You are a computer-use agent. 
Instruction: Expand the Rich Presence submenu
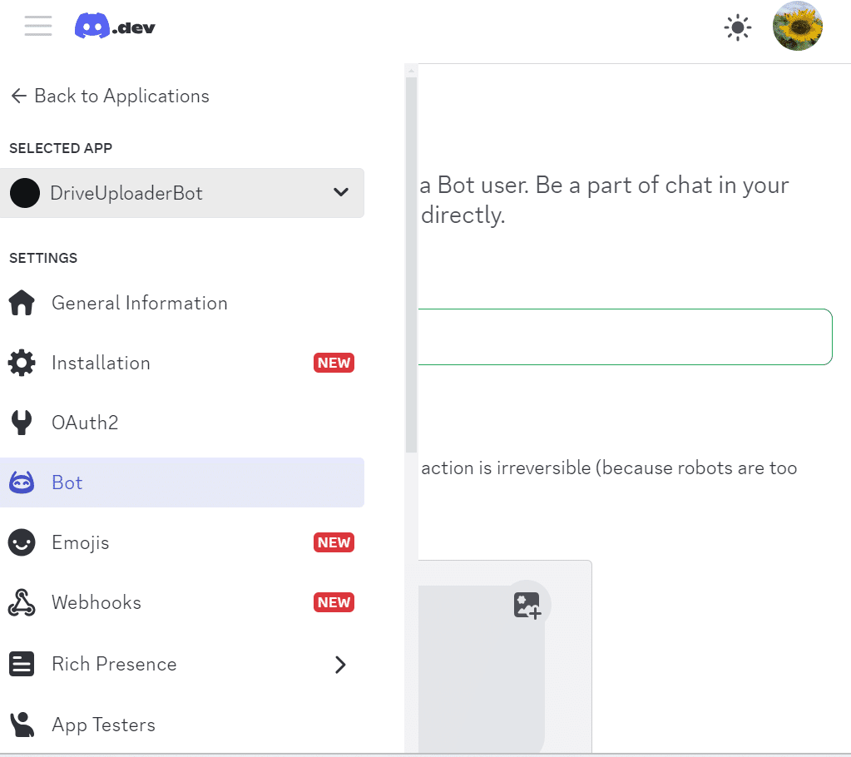182,664
